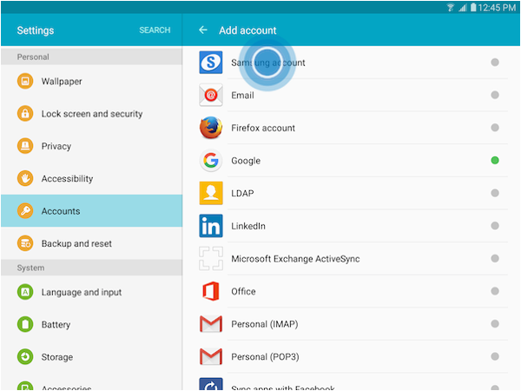521x391 pixels.
Task: Tap the LinkedIn row status dot
Action: [x=495, y=226]
